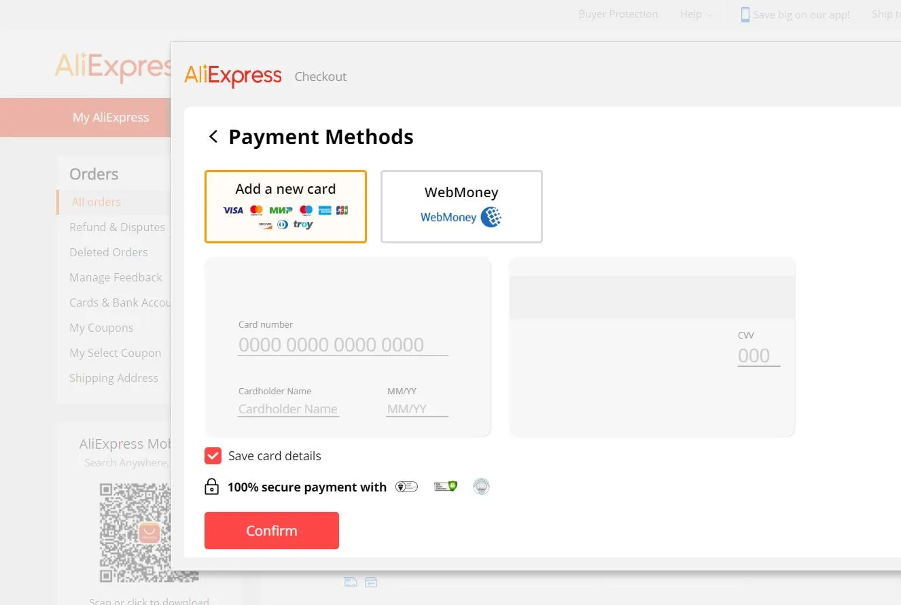Viewport: 901px width, 605px height.
Task: Confirm the payment method
Action: click(272, 530)
